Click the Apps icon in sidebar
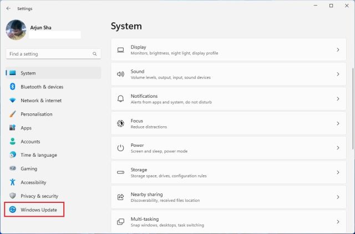Screen dimensions: 355x234 pyautogui.click(x=13, y=127)
